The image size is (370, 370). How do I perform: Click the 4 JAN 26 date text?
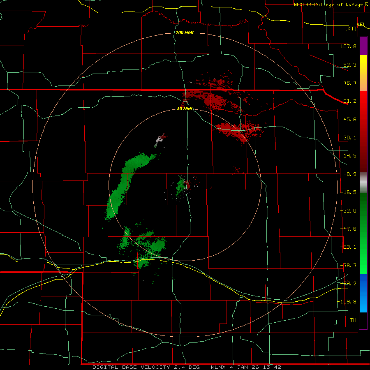(x=244, y=367)
